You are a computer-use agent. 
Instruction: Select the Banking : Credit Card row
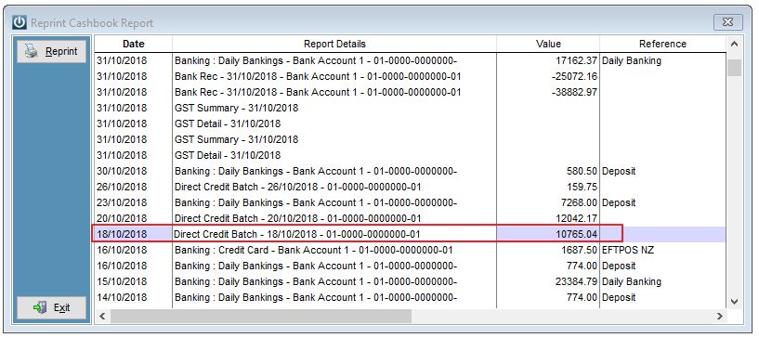click(x=410, y=250)
